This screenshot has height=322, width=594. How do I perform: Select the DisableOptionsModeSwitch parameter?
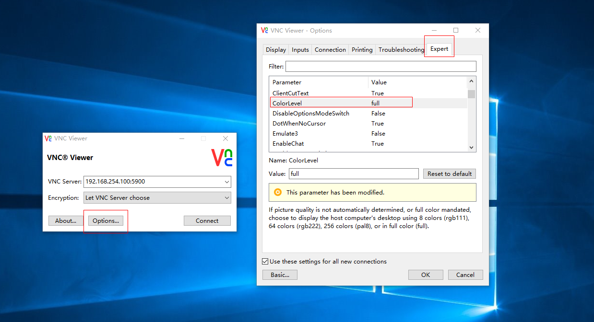click(368, 113)
